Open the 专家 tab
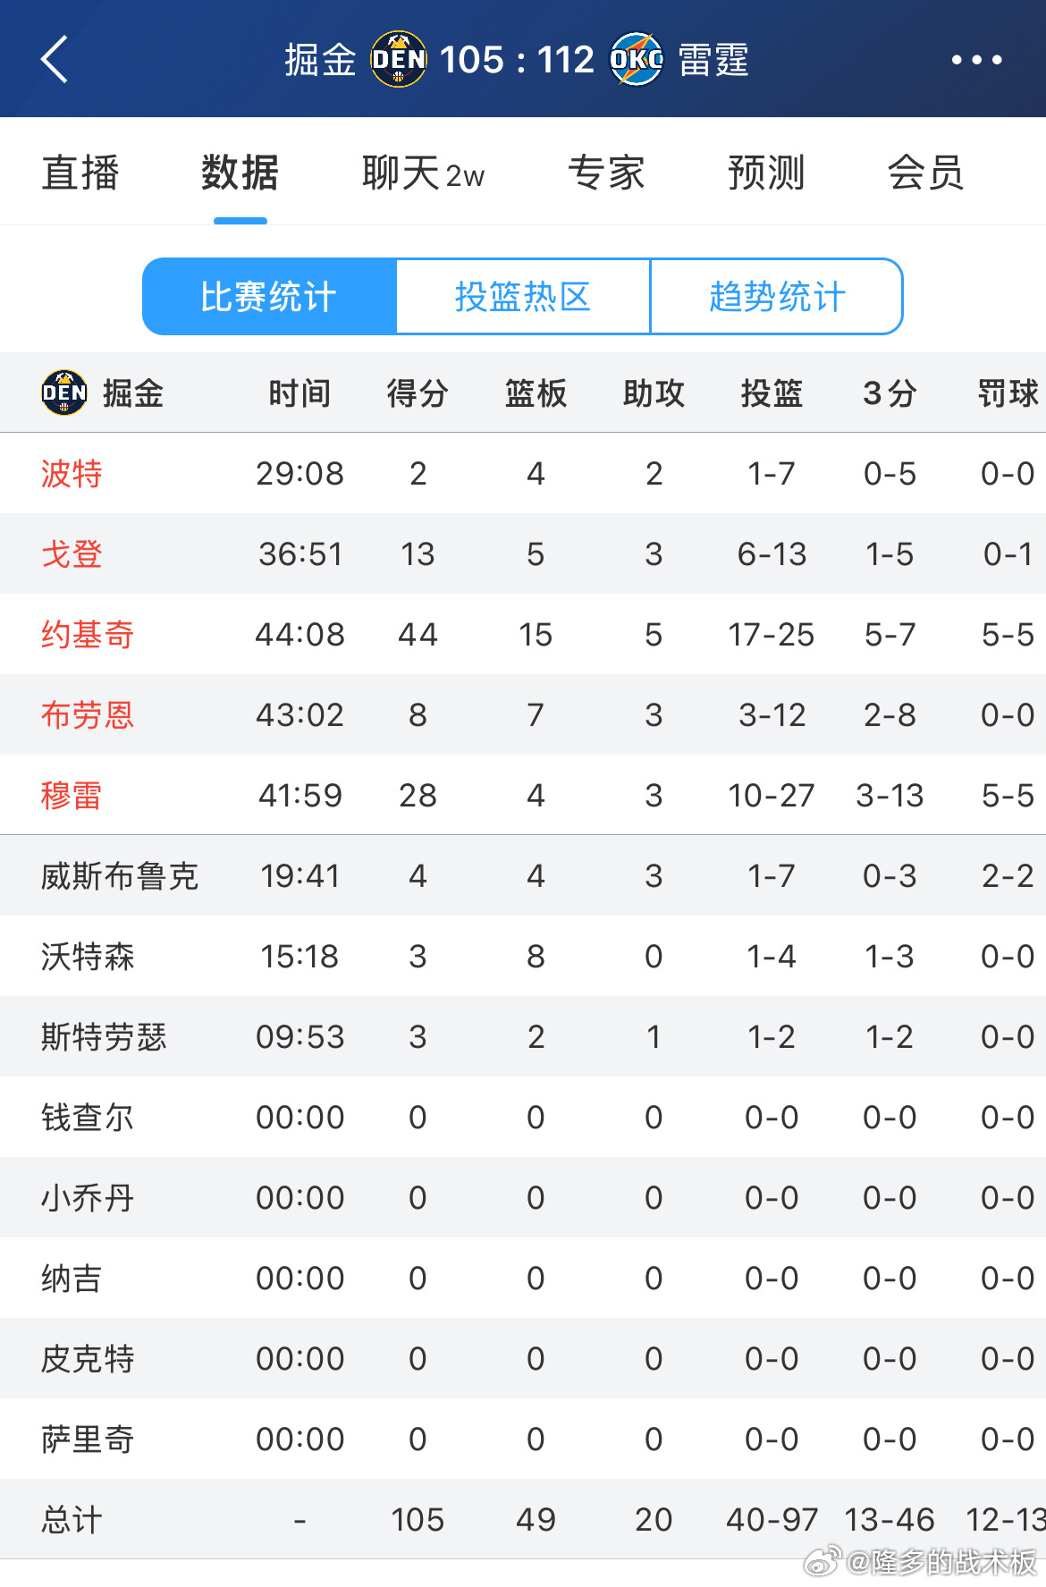 pyautogui.click(x=606, y=173)
